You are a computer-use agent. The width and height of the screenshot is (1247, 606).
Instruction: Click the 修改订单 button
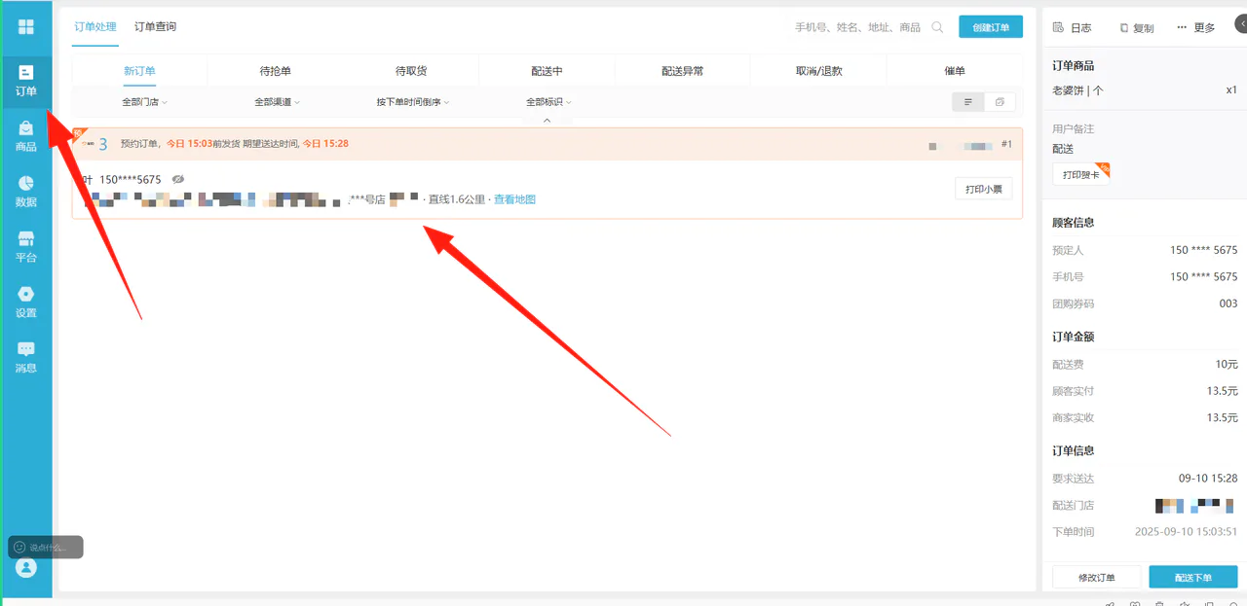(x=1096, y=578)
